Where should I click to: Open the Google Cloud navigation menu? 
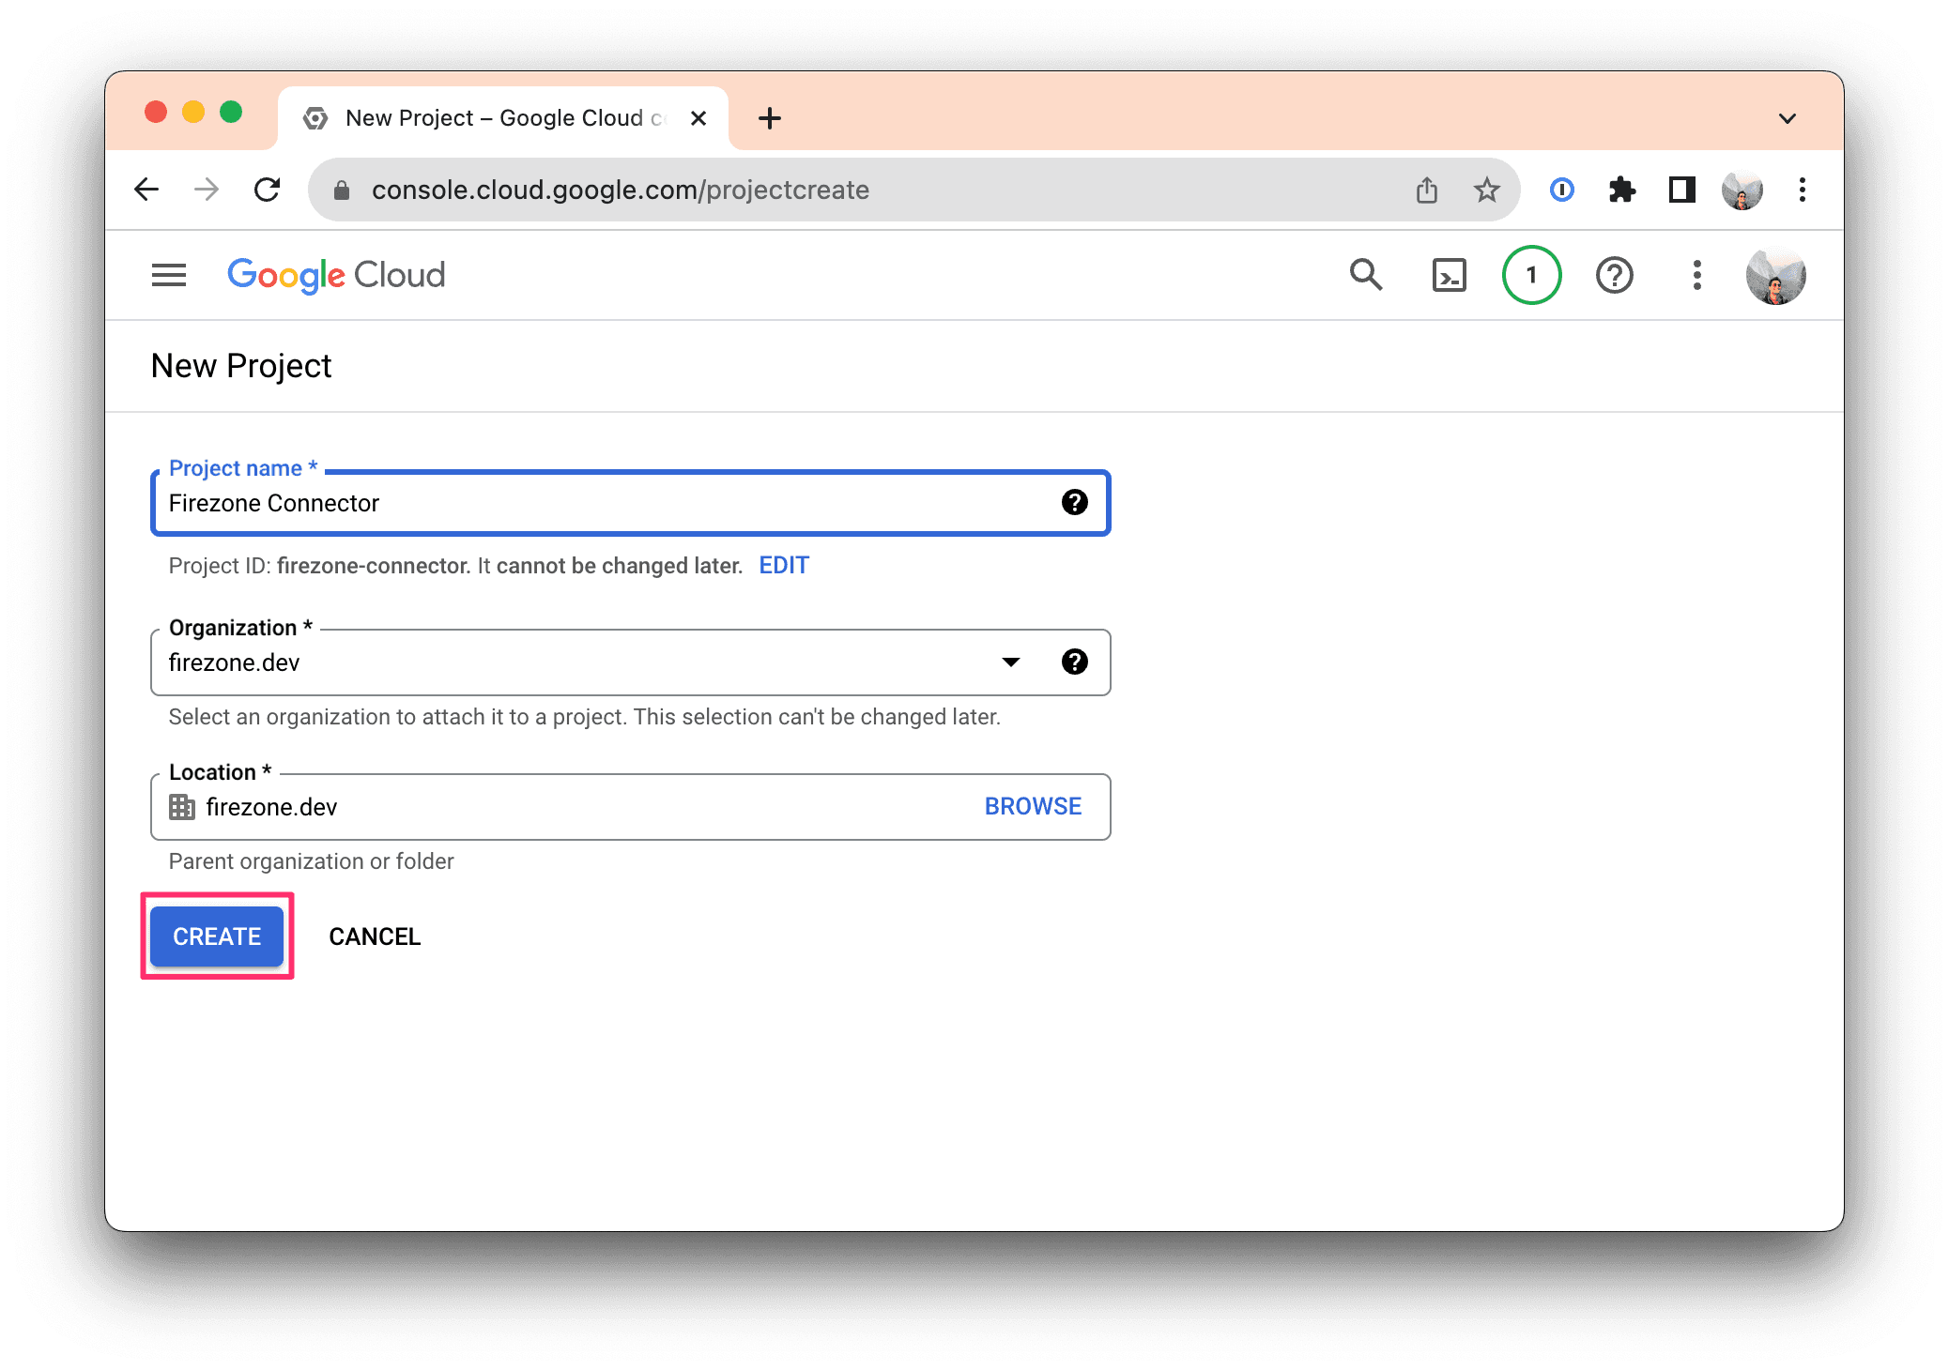[x=168, y=275]
